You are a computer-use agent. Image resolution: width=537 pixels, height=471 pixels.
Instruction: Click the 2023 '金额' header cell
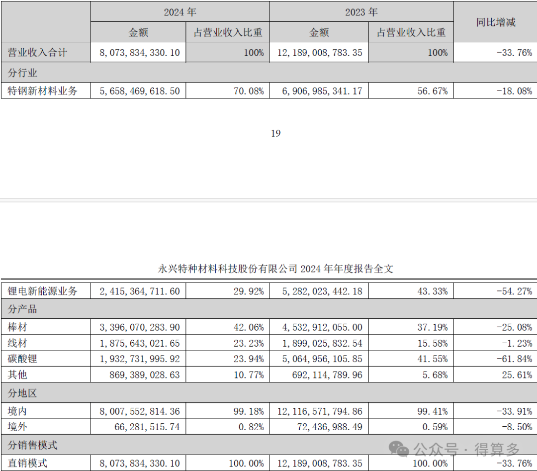(319, 32)
